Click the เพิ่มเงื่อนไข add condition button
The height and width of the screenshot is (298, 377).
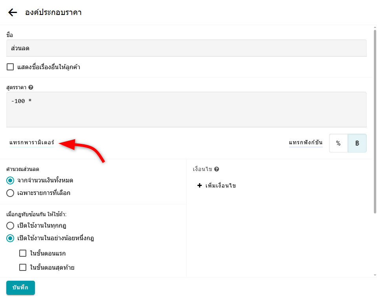pyautogui.click(x=220, y=186)
